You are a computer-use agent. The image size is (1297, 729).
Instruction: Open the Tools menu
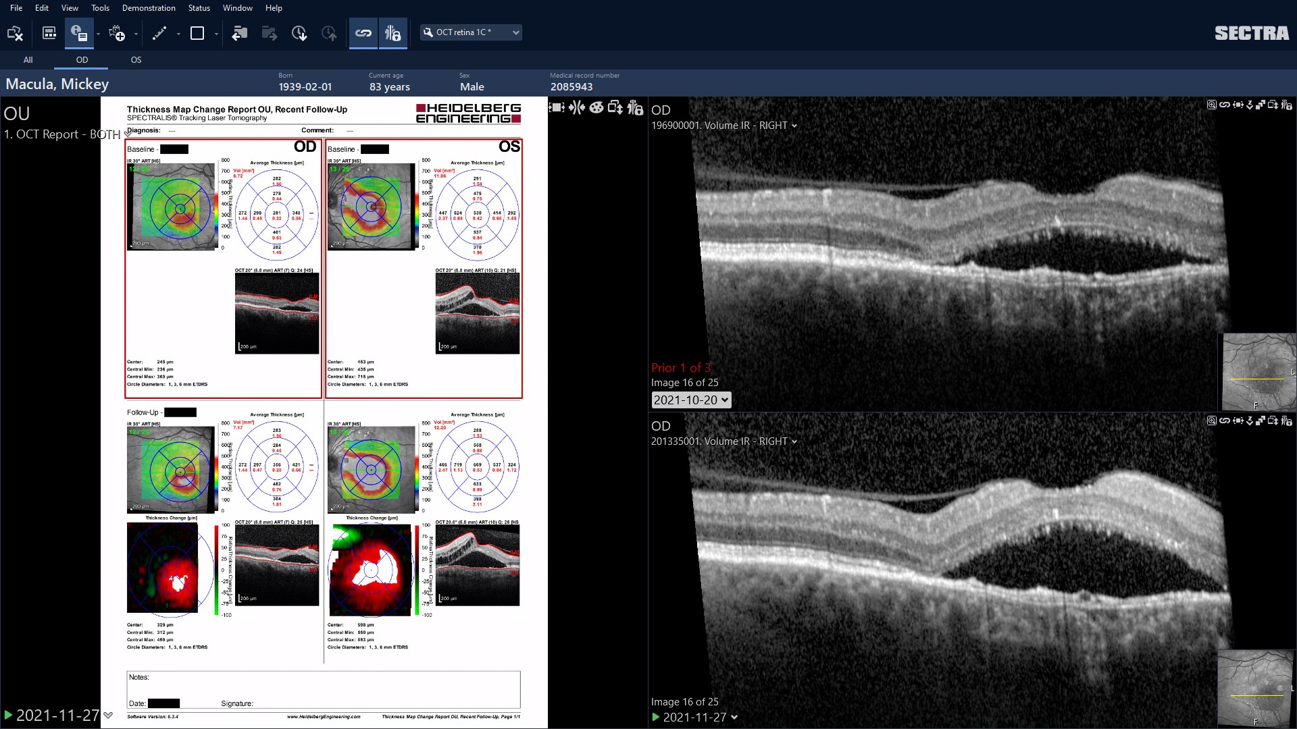click(100, 7)
